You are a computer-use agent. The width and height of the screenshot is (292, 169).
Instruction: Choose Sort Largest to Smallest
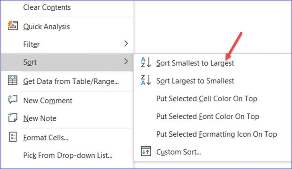pyautogui.click(x=195, y=81)
